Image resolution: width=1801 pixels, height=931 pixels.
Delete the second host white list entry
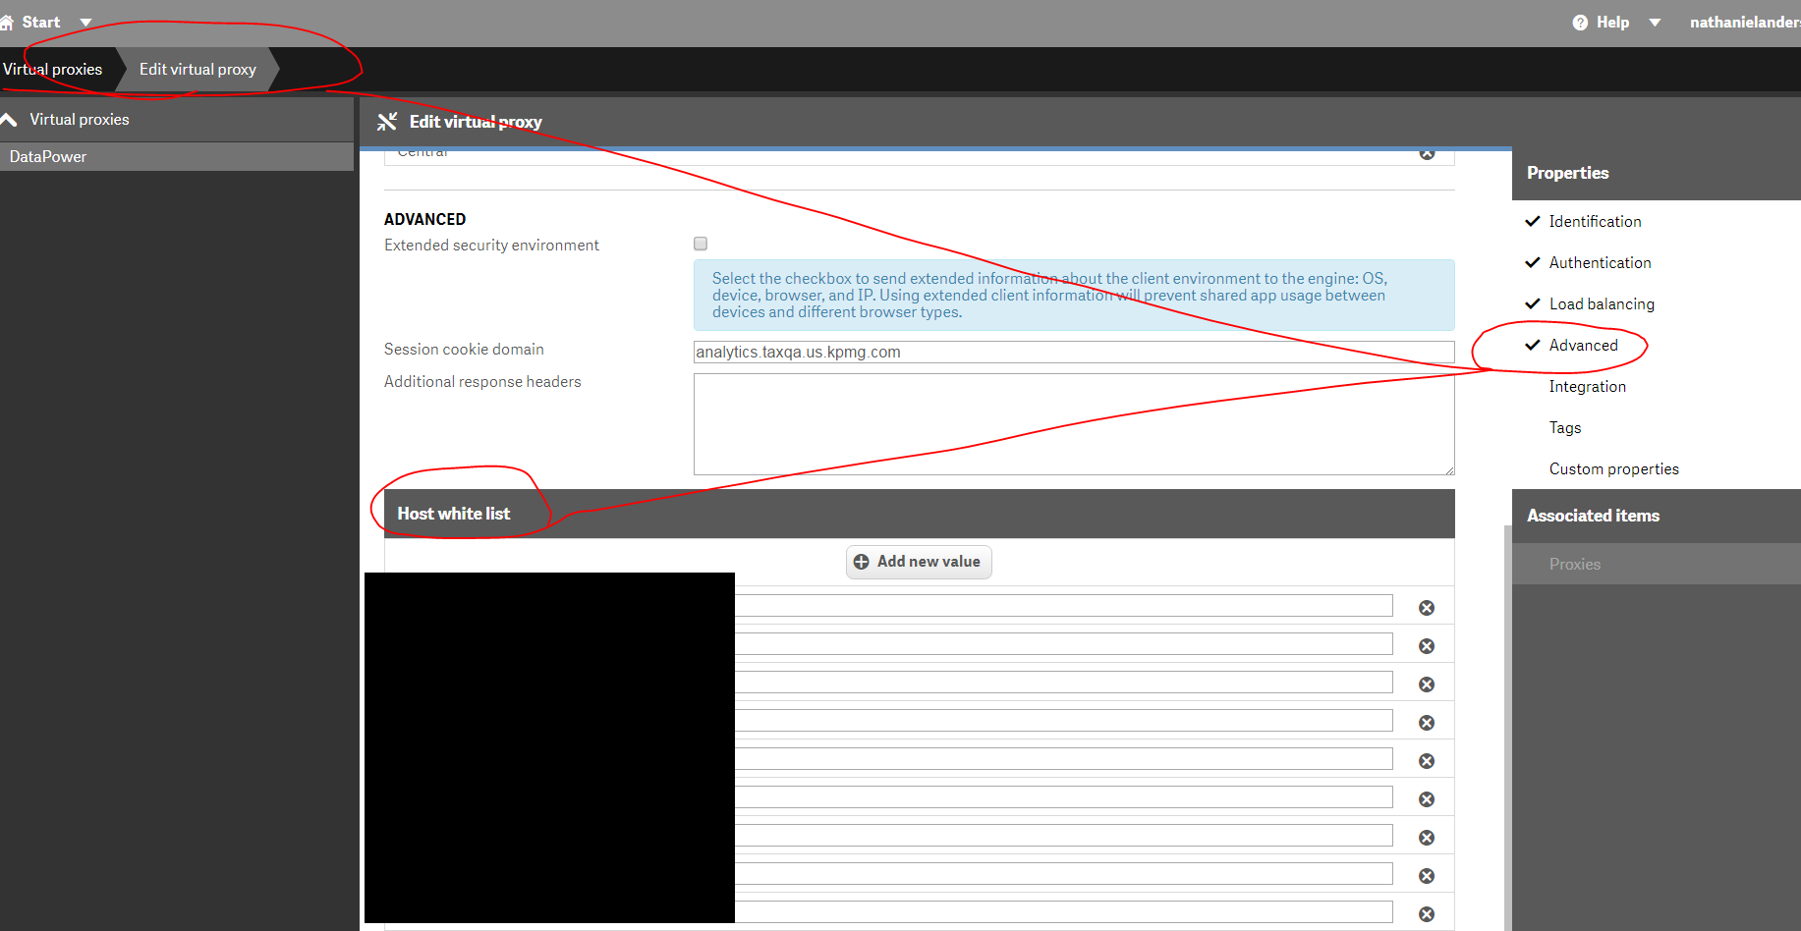1427,646
